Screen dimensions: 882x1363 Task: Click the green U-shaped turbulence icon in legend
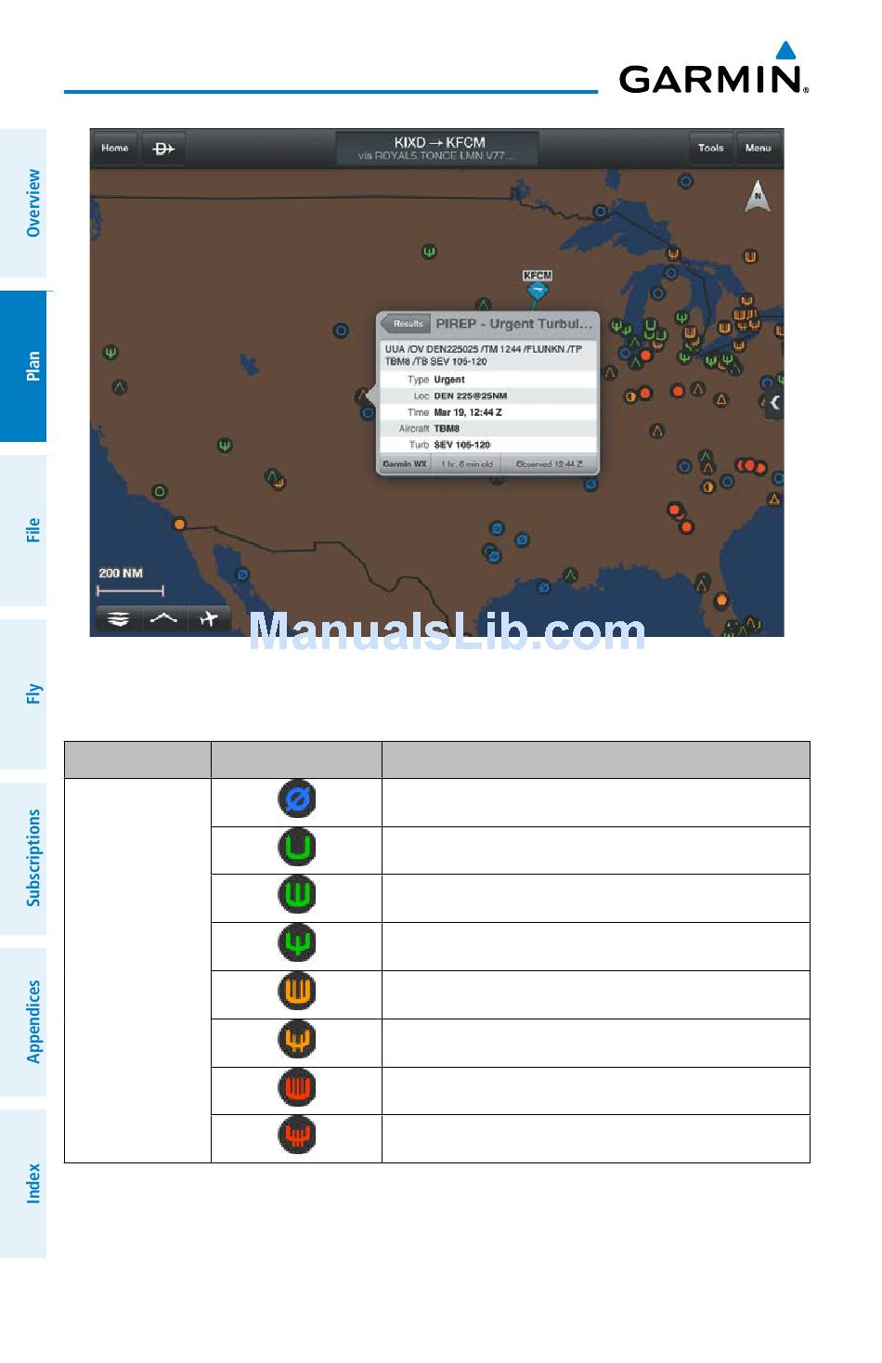click(x=297, y=848)
